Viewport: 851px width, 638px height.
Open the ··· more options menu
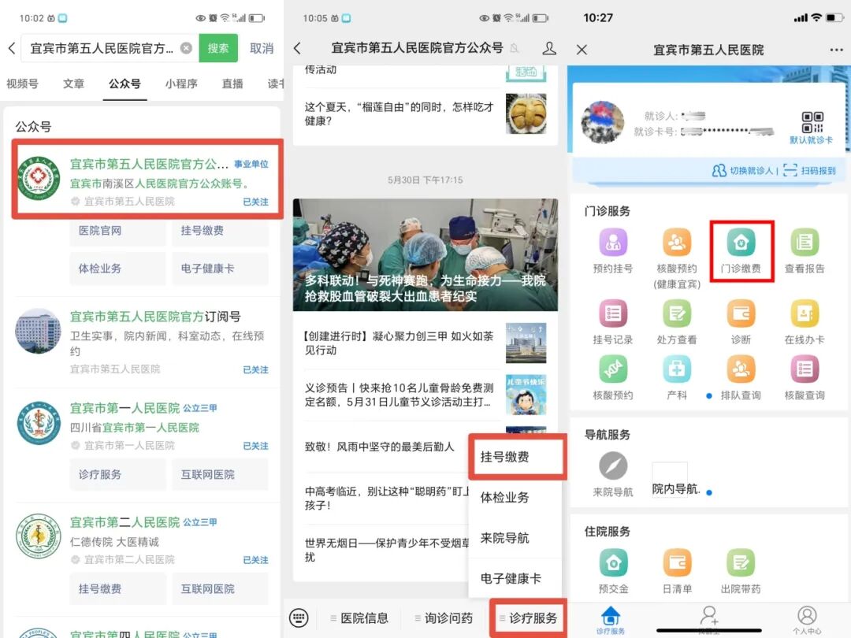click(x=834, y=49)
